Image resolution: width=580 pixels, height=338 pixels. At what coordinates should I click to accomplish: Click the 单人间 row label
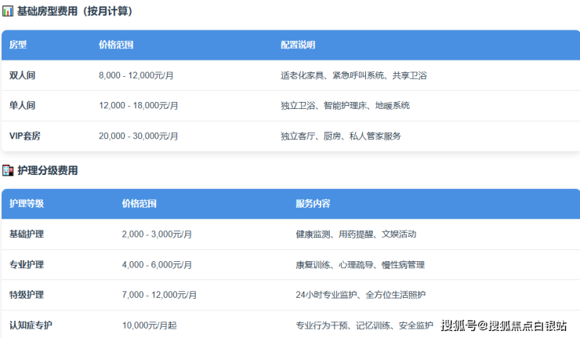click(x=22, y=106)
